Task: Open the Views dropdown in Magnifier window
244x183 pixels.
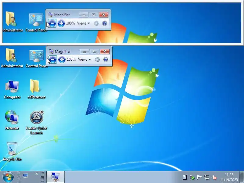Action: point(84,59)
